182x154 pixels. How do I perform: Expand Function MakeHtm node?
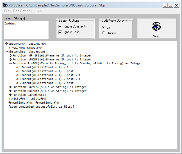(x=10, y=91)
